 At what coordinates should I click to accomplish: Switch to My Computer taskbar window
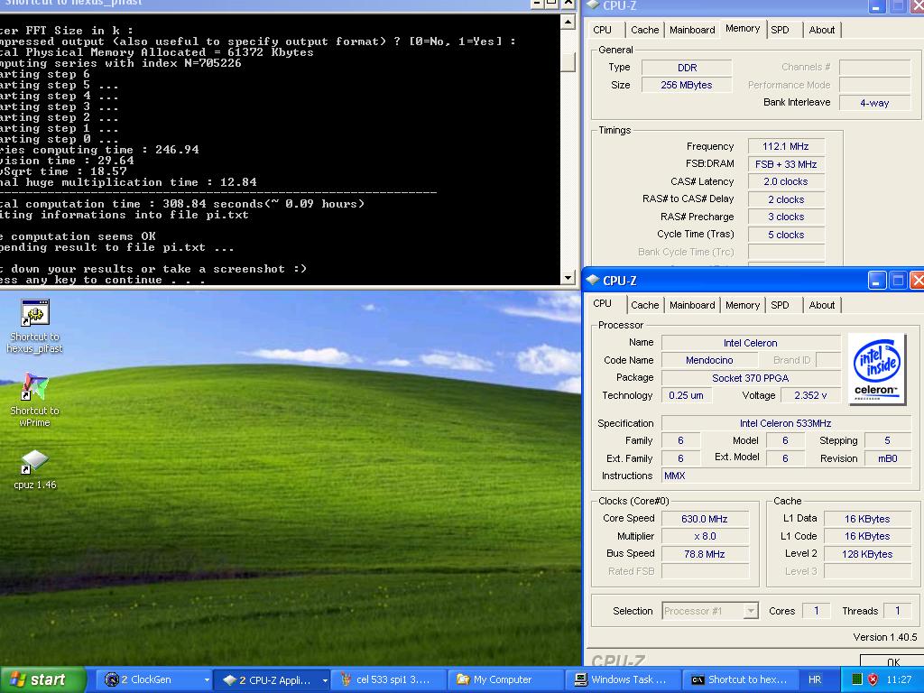pos(505,679)
